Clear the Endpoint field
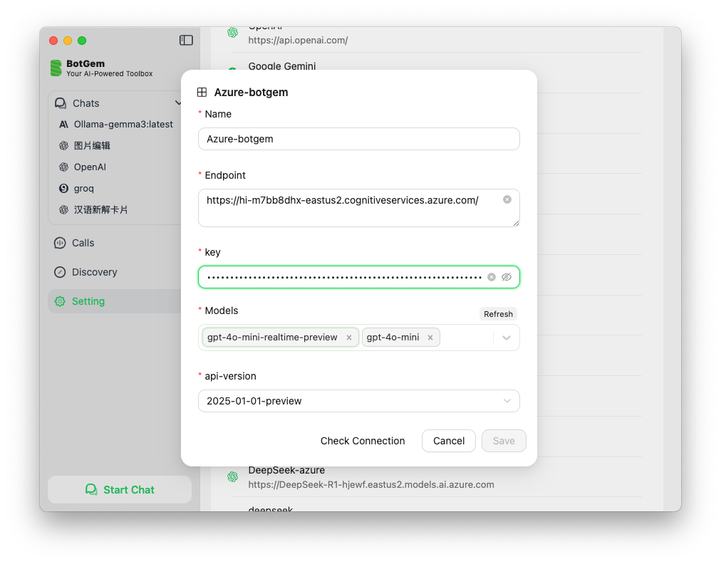This screenshot has width=721, height=564. [507, 199]
